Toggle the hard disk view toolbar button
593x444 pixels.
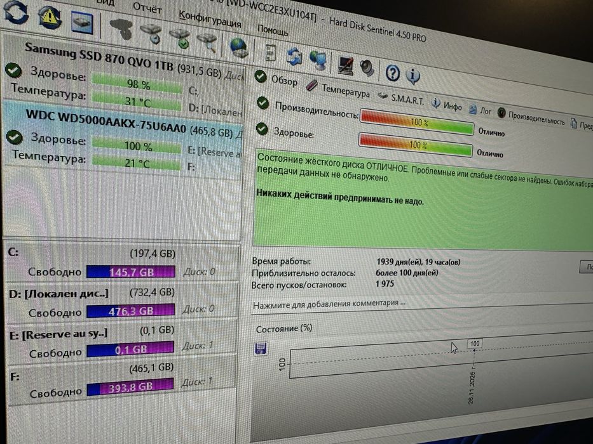click(83, 23)
